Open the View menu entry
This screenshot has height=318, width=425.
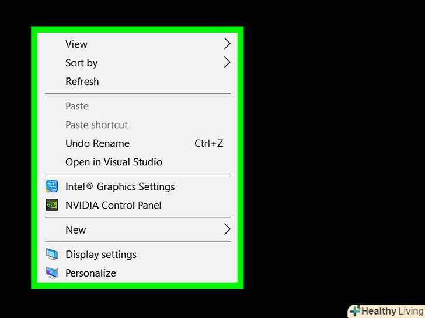[x=76, y=44]
